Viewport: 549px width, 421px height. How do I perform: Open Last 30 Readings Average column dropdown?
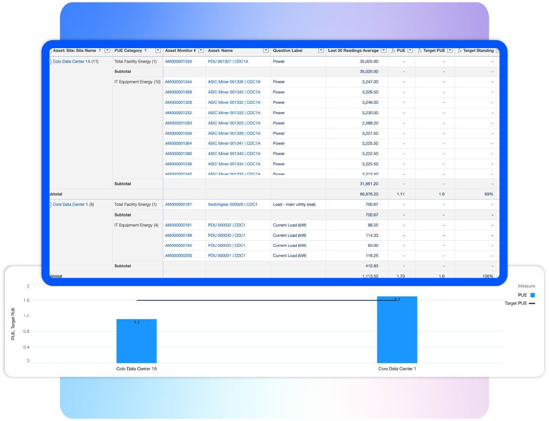[383, 51]
